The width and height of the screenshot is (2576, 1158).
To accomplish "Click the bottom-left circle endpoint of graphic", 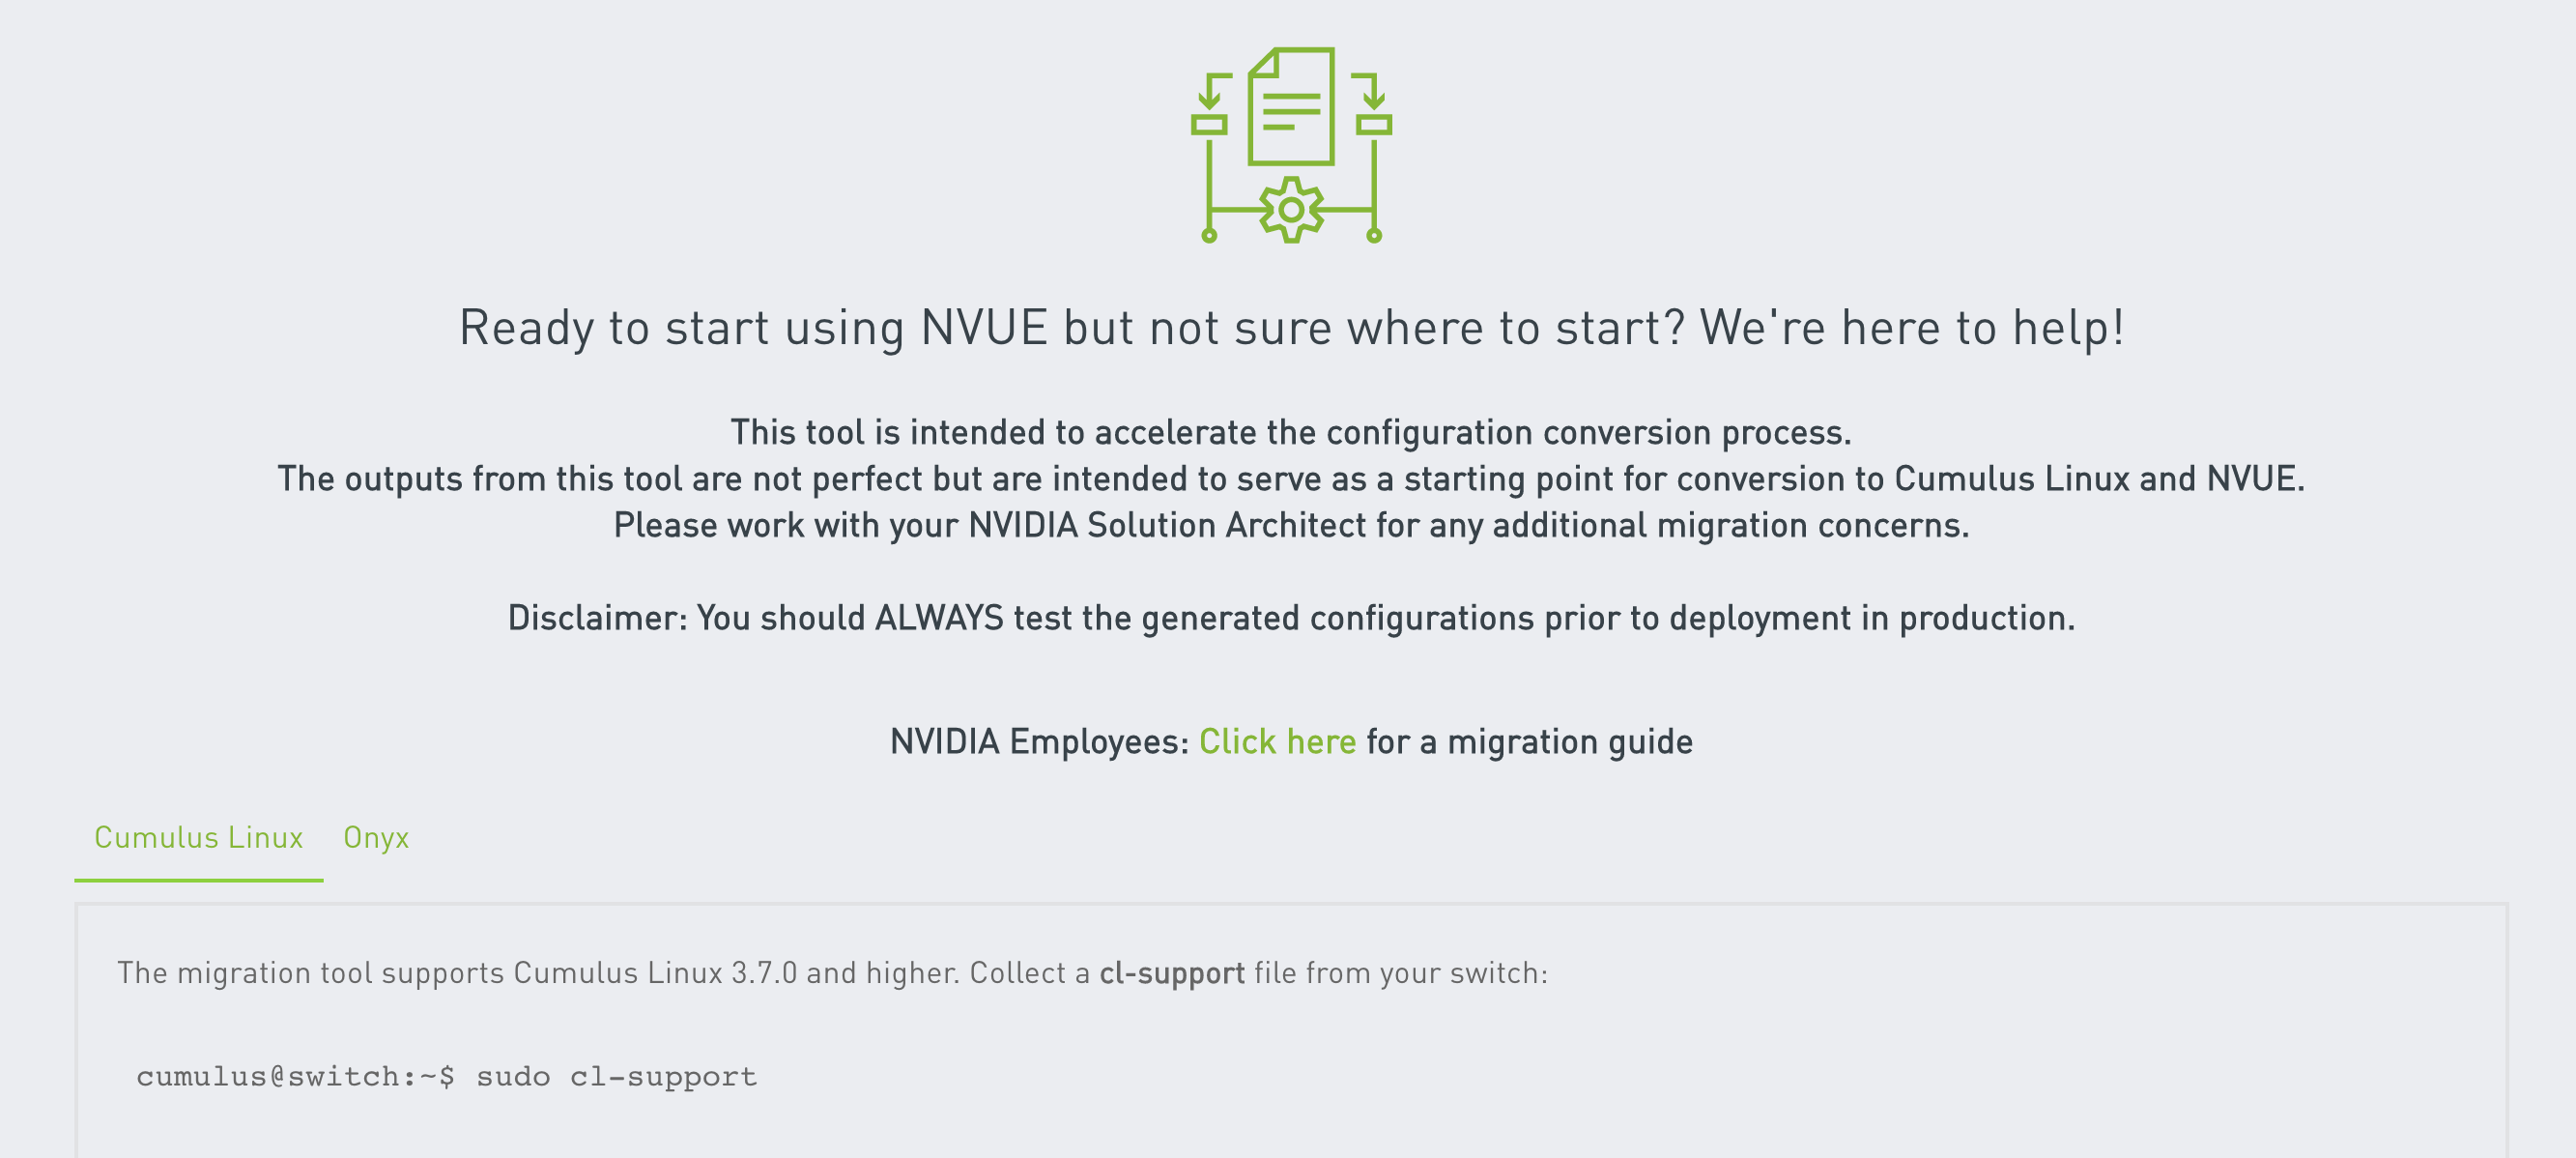I will click(1209, 236).
